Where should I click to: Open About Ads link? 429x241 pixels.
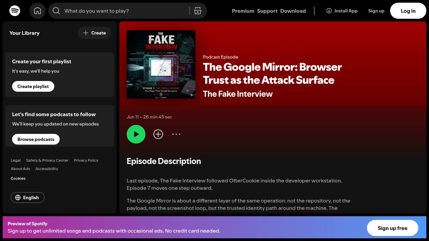click(x=20, y=169)
